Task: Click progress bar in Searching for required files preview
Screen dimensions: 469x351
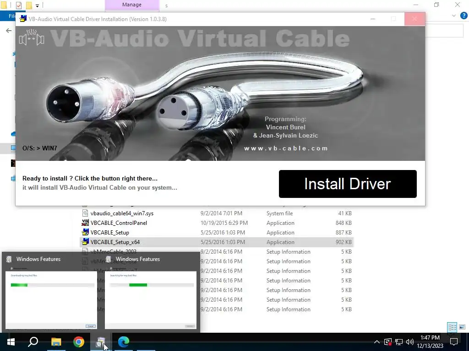Action: 152,285
